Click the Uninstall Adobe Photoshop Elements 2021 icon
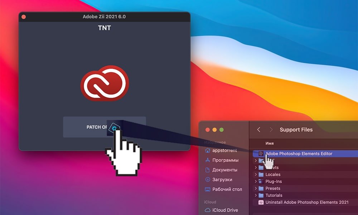358x215 pixels. [x=261, y=202]
